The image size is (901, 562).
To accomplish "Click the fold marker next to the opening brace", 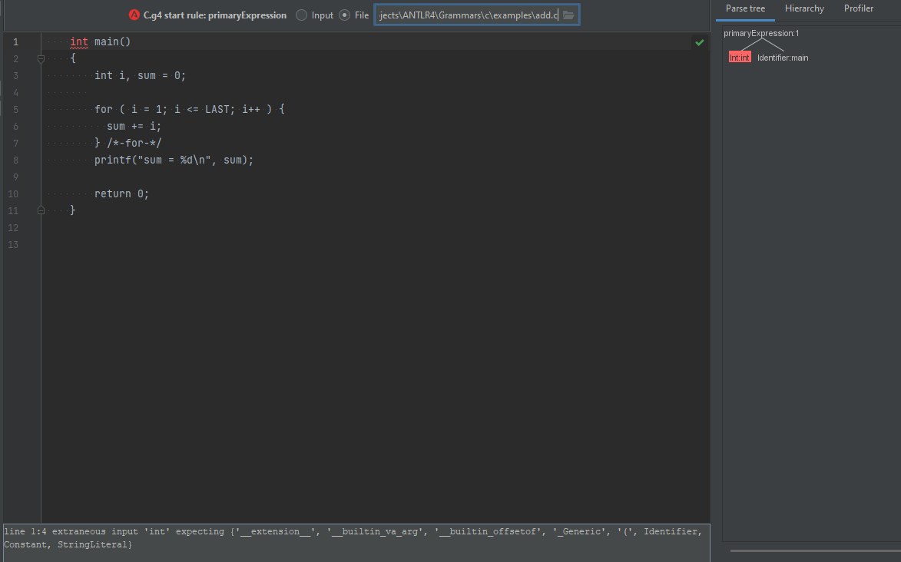I will click(x=40, y=58).
